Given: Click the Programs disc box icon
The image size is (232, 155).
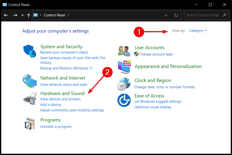Looking at the screenshot, I should coord(30,123).
